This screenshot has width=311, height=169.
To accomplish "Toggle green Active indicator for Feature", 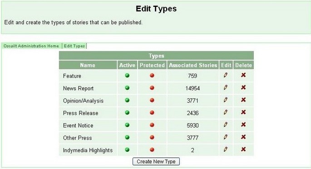I will [127, 75].
